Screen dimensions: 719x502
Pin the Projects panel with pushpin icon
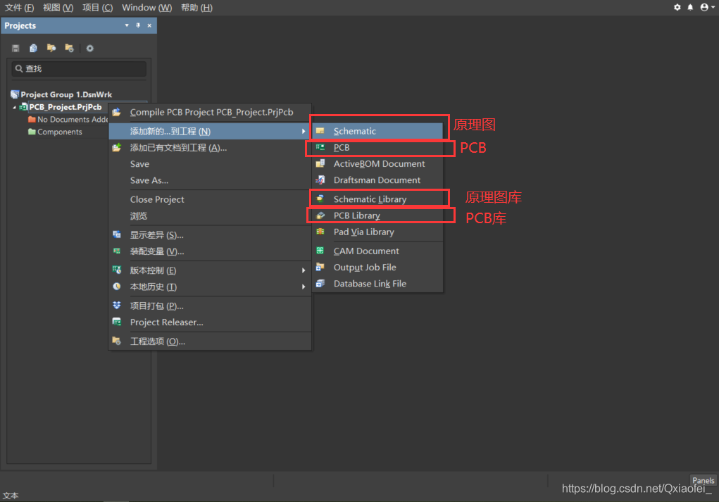(x=138, y=25)
